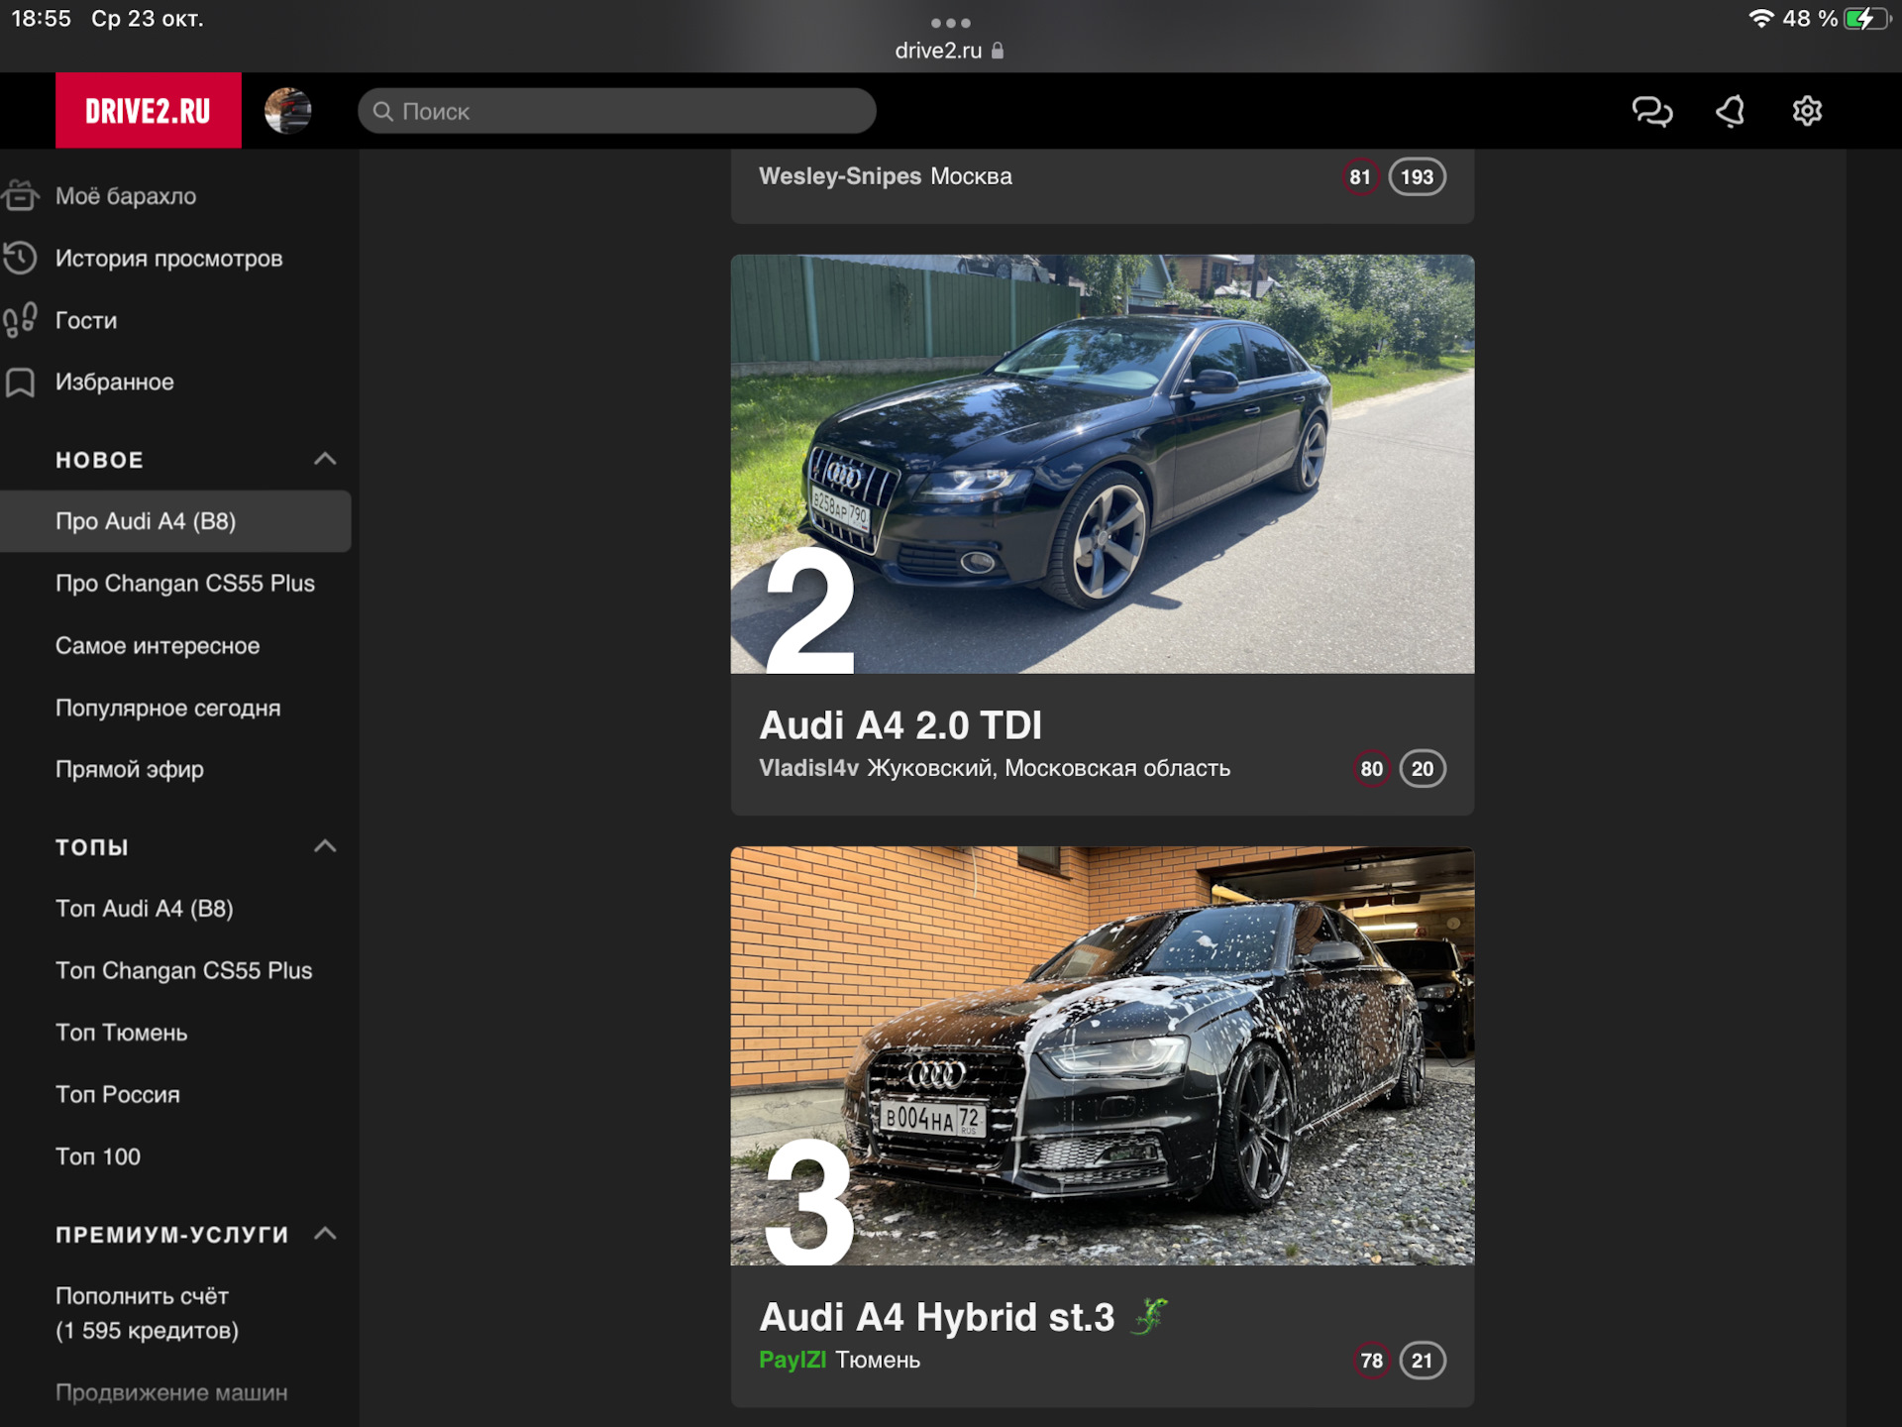The width and height of the screenshot is (1902, 1427).
Task: Click the 81 rating badge
Action: 1360,177
